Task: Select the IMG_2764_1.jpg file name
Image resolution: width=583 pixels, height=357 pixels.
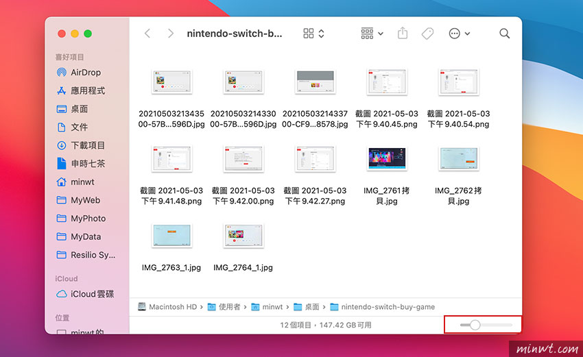Action: (243, 267)
